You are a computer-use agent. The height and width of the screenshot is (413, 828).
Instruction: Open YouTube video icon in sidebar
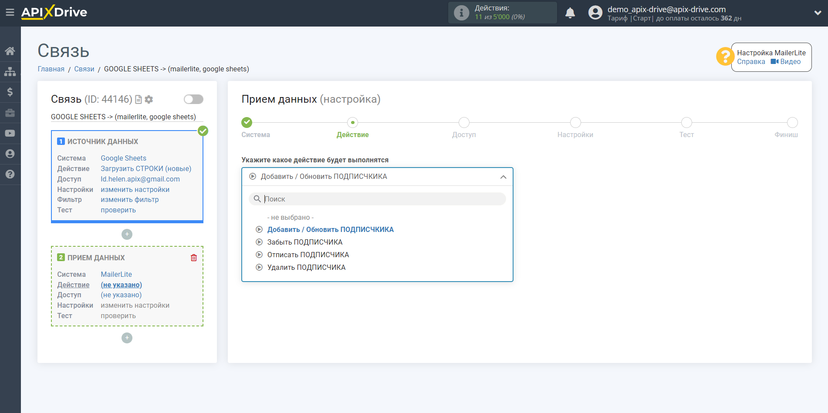(10, 133)
